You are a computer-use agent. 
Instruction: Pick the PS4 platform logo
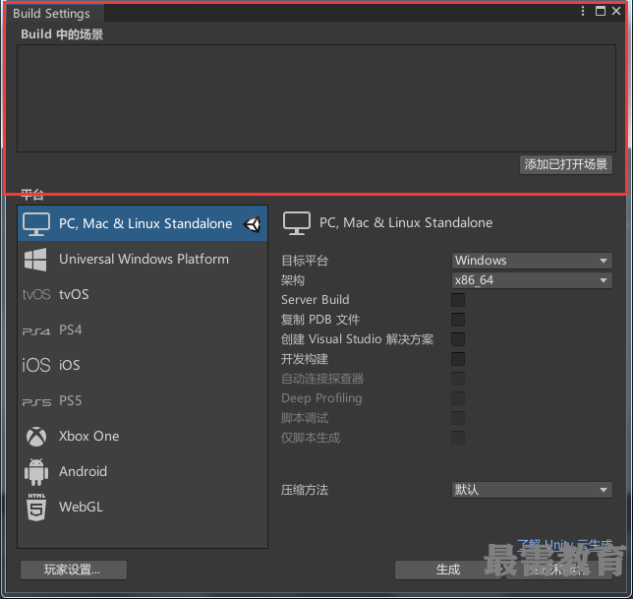coord(36,331)
